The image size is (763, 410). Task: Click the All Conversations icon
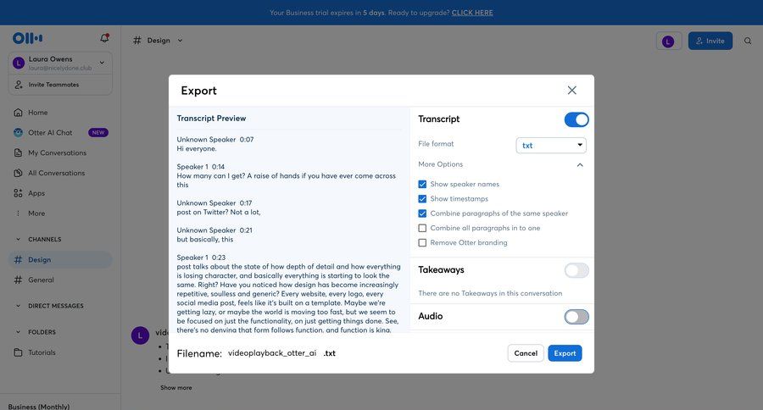click(x=18, y=173)
